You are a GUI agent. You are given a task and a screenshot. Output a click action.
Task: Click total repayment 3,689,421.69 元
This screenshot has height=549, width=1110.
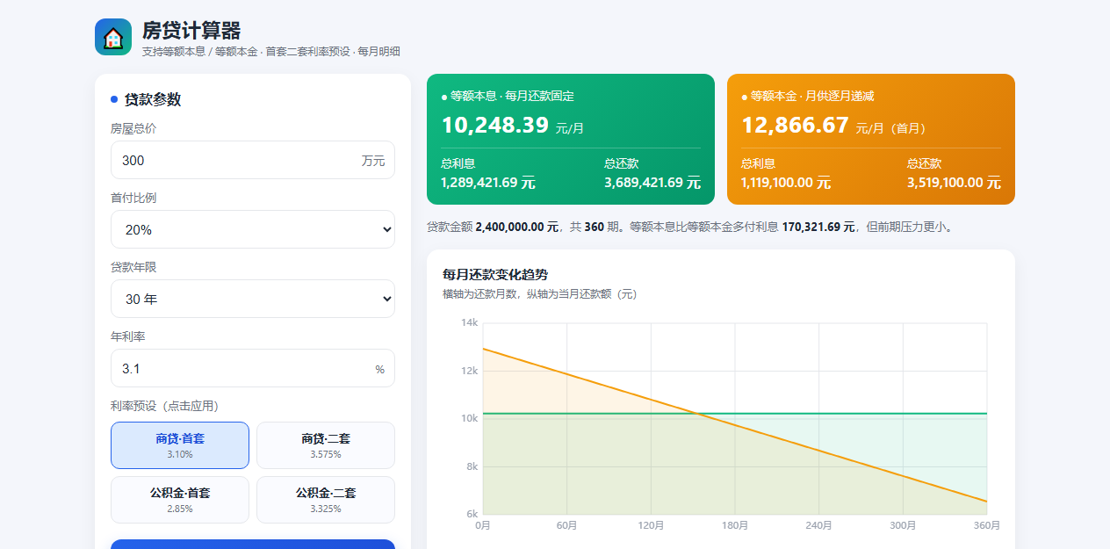click(652, 183)
